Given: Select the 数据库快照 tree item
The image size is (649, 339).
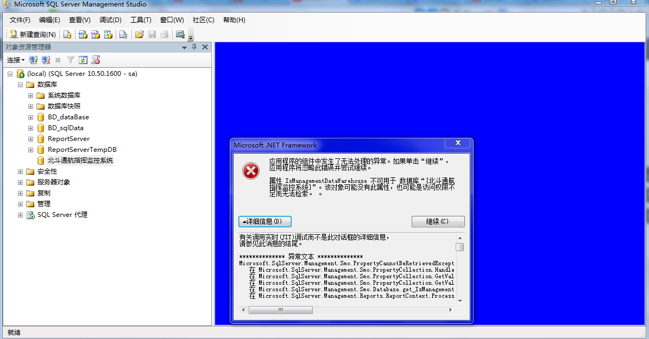Looking at the screenshot, I should coord(64,106).
